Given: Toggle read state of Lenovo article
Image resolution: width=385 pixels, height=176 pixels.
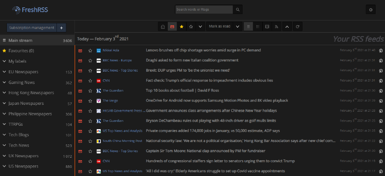Looking at the screenshot, I should (80, 50).
